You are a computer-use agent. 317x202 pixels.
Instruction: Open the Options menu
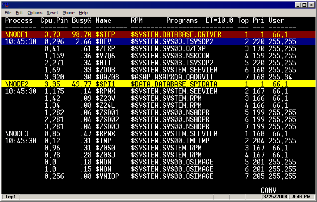tap(35, 13)
